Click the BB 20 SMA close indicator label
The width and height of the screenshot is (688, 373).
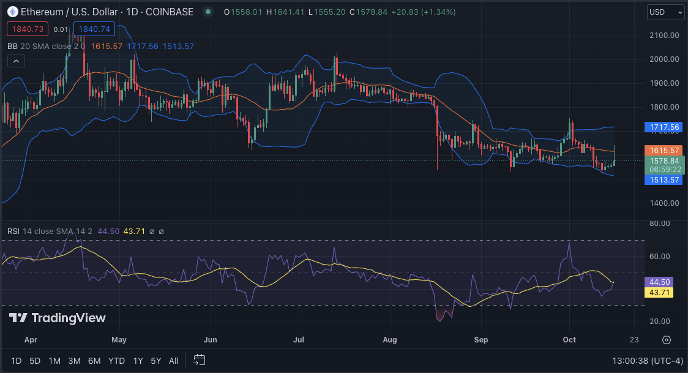(46, 46)
